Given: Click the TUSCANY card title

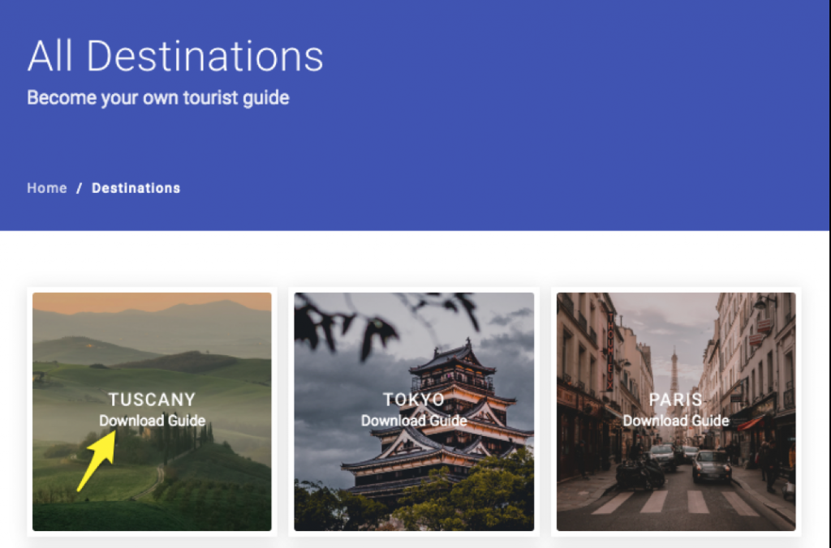Looking at the screenshot, I should (x=152, y=400).
